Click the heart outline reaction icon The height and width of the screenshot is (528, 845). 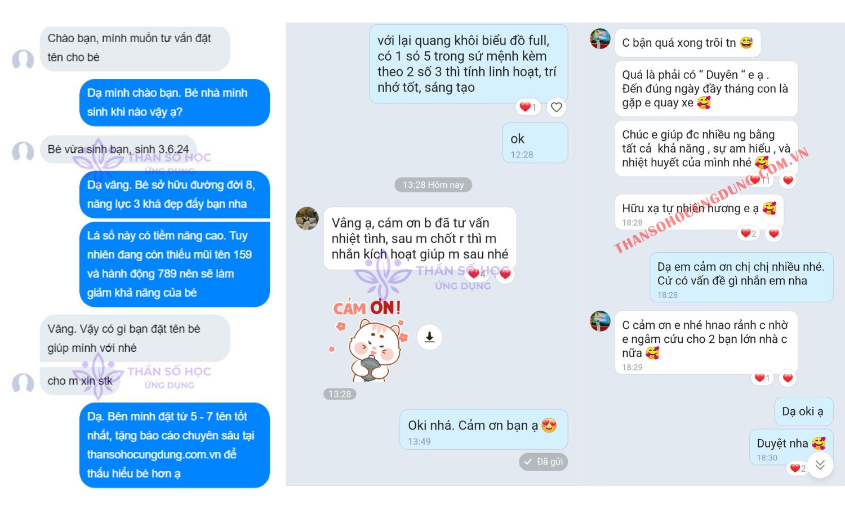(x=557, y=107)
